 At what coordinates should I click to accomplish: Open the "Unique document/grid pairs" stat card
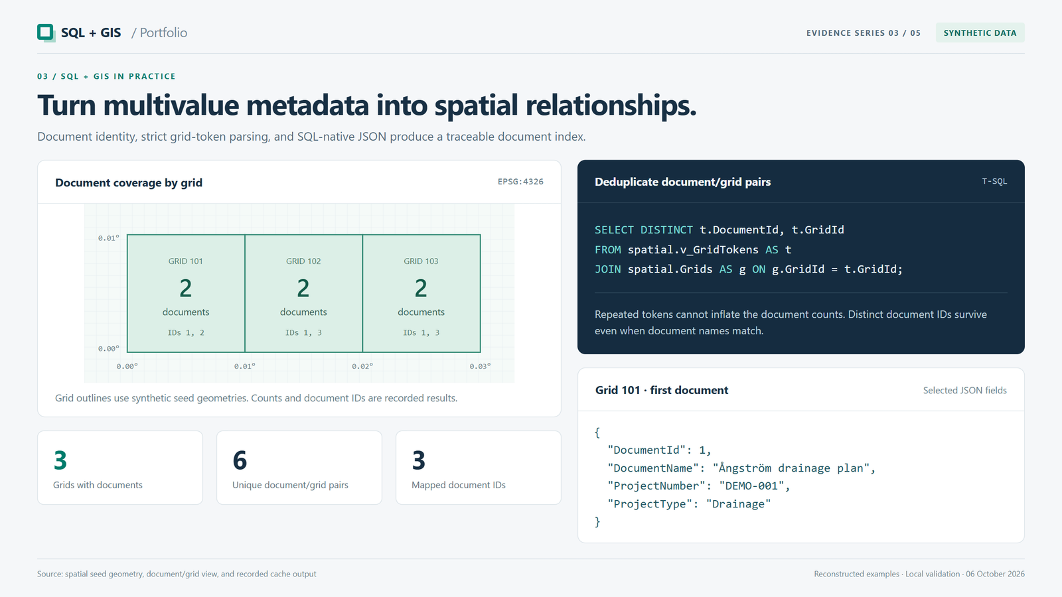[299, 468]
